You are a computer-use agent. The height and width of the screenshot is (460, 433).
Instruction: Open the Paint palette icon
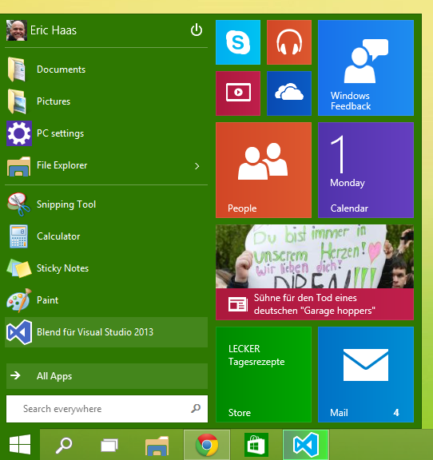click(x=19, y=299)
